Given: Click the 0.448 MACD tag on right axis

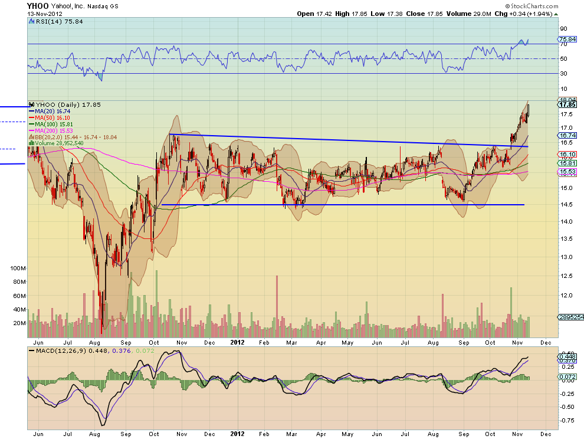Looking at the screenshot, I should click(567, 357).
